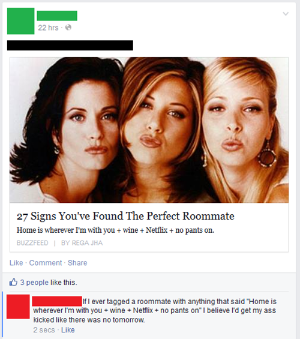300x339 pixels.
Task: Like the shared post
Action: [16, 263]
